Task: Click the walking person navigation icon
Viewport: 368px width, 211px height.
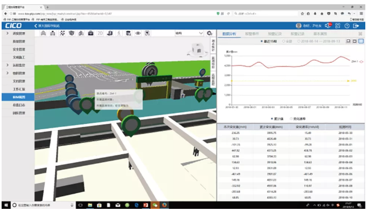Action: [119, 33]
